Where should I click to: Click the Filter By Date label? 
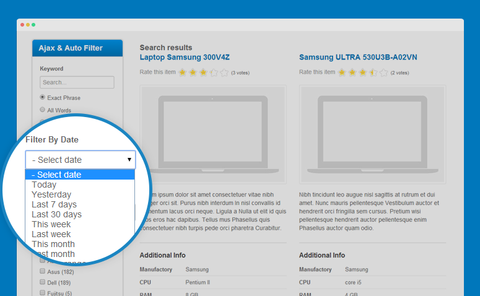(x=52, y=139)
